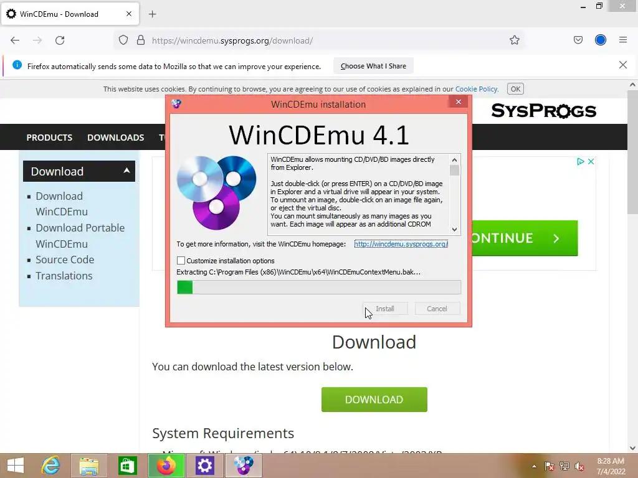Open the Save to Pocket icon
Screen dimensions: 638x478
pyautogui.click(x=578, y=40)
